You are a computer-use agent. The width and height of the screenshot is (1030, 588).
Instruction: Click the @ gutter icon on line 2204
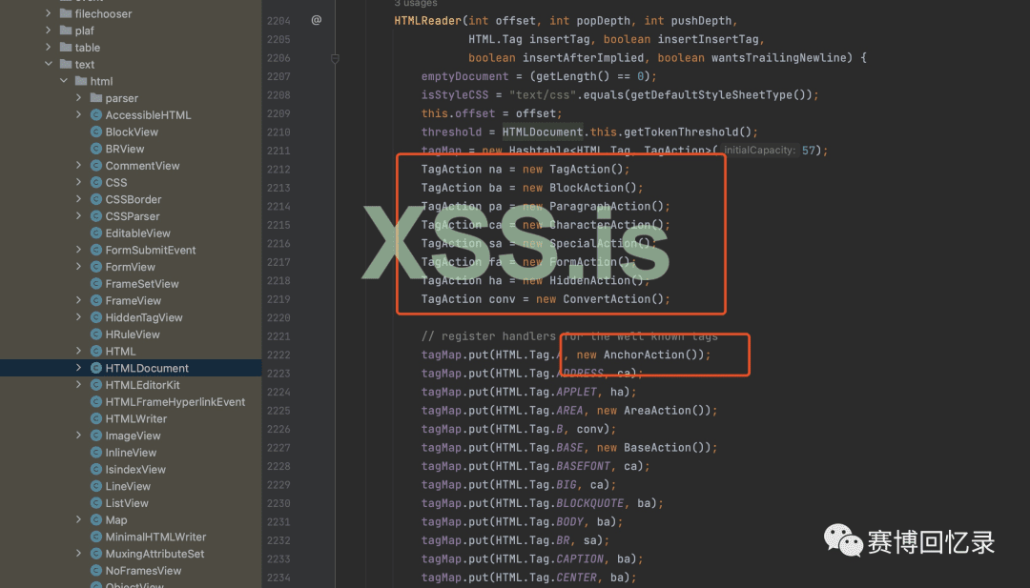point(316,20)
